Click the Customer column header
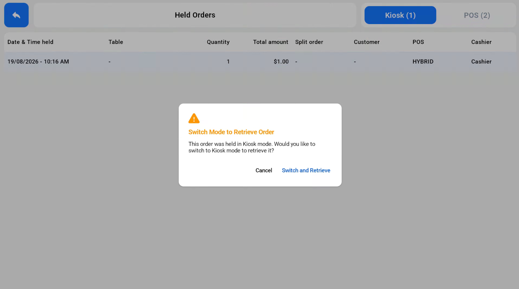The image size is (519, 289). click(367, 42)
